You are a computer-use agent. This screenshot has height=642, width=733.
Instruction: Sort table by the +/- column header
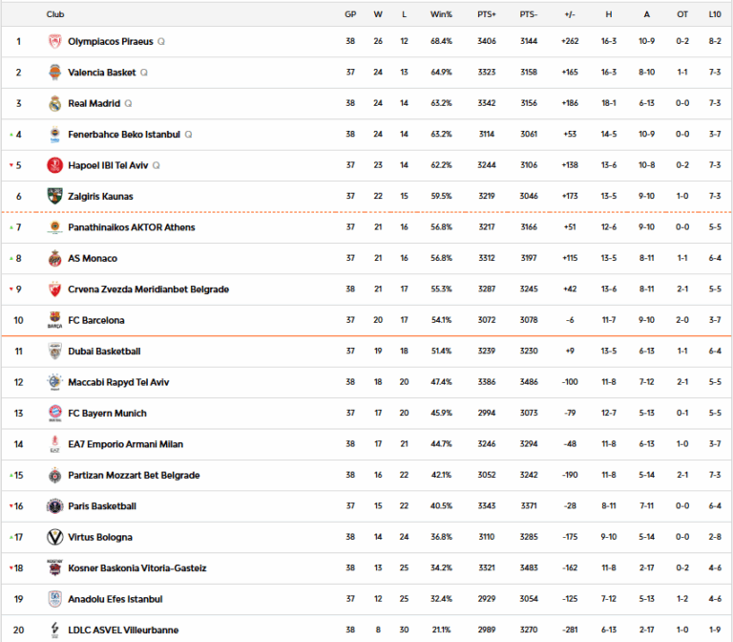(x=571, y=14)
